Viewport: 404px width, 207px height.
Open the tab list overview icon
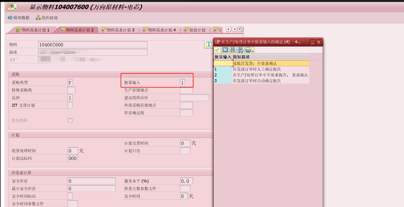241,29
